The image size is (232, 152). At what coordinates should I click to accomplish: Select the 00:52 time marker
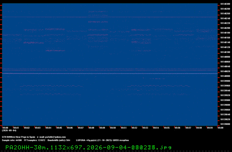[134, 128]
